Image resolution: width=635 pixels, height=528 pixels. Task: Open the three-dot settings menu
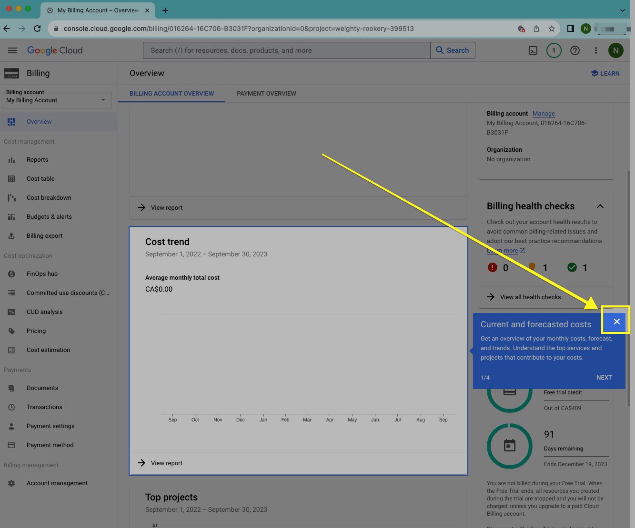coord(595,50)
